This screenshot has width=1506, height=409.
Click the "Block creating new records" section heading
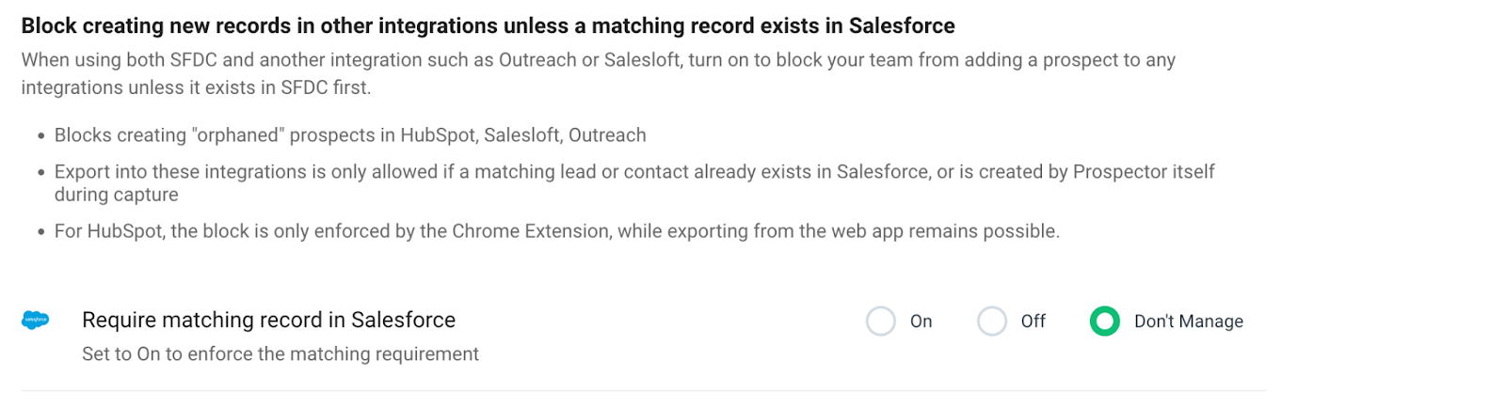pos(488,26)
